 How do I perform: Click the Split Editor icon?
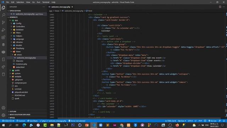click(x=220, y=7)
